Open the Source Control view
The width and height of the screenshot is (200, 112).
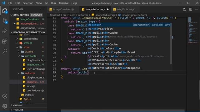(5, 21)
